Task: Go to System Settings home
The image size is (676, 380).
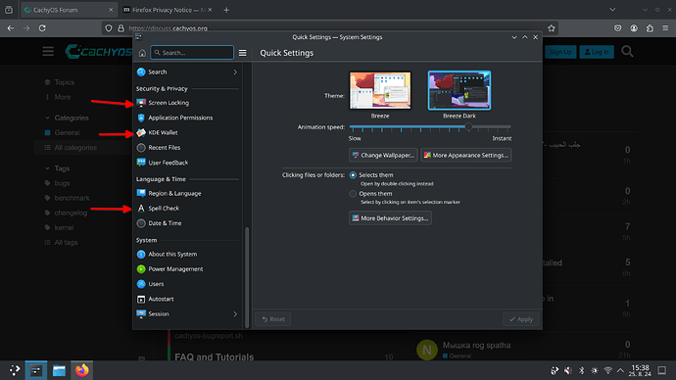Action: 142,53
